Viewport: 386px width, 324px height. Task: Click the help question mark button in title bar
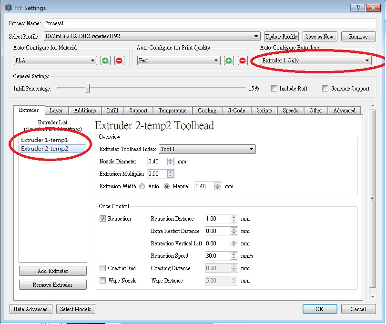(x=358, y=8)
